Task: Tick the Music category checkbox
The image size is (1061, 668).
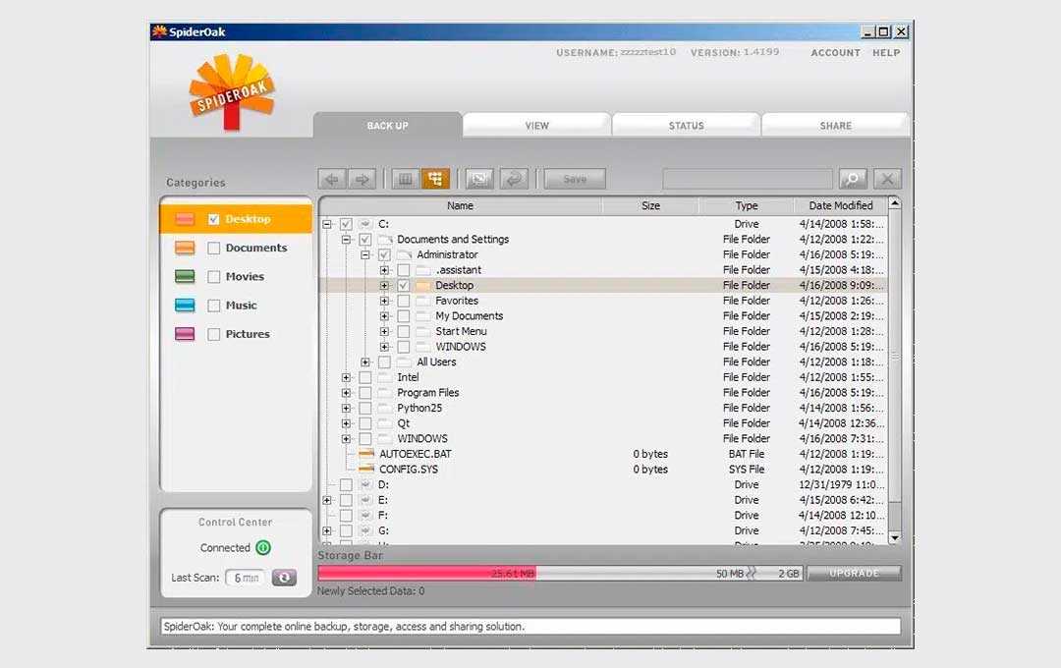Action: coord(214,306)
